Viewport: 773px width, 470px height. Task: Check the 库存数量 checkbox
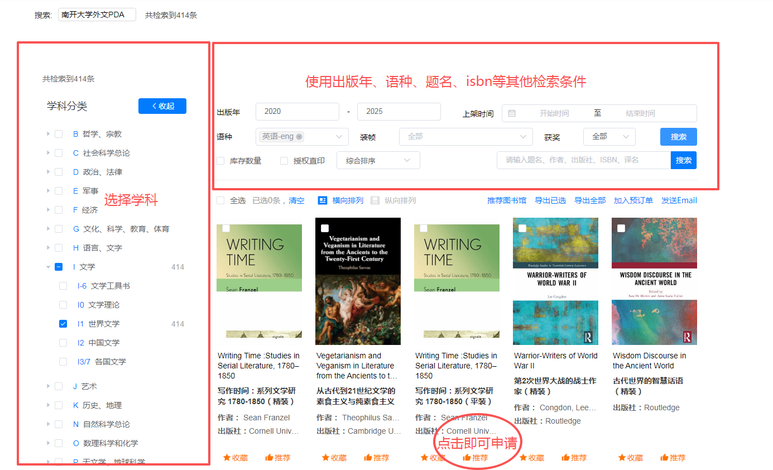tap(220, 161)
